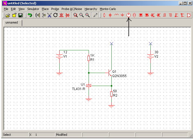
Task: Click the 30 value of V2
Action: click(156, 52)
